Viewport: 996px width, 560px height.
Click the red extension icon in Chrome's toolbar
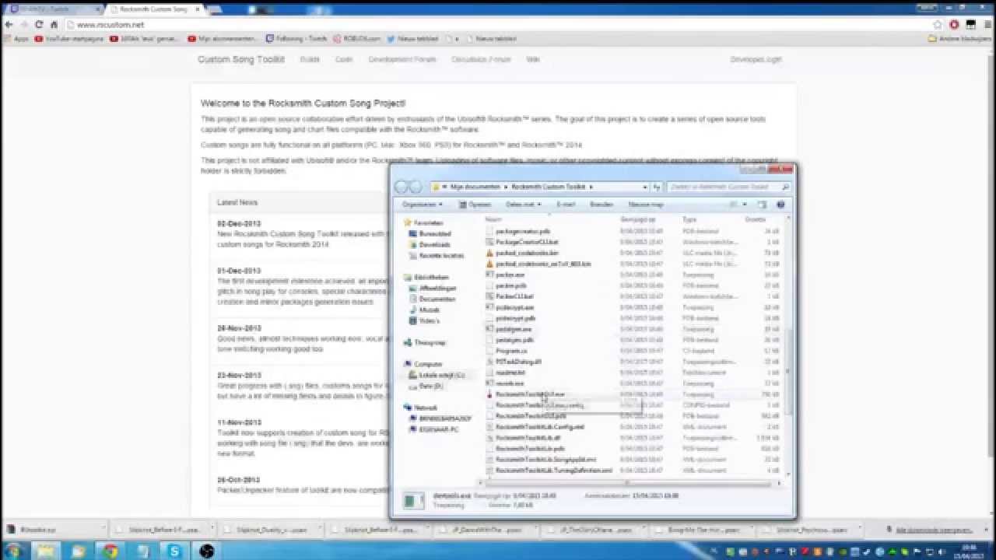954,25
